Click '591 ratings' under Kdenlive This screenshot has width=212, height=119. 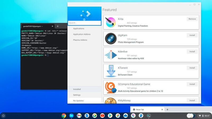tap(132, 56)
